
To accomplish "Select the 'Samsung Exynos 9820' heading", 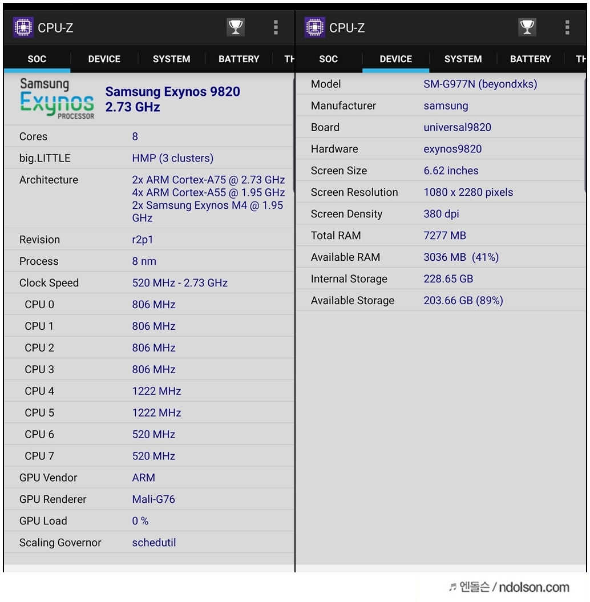I will tap(173, 92).
